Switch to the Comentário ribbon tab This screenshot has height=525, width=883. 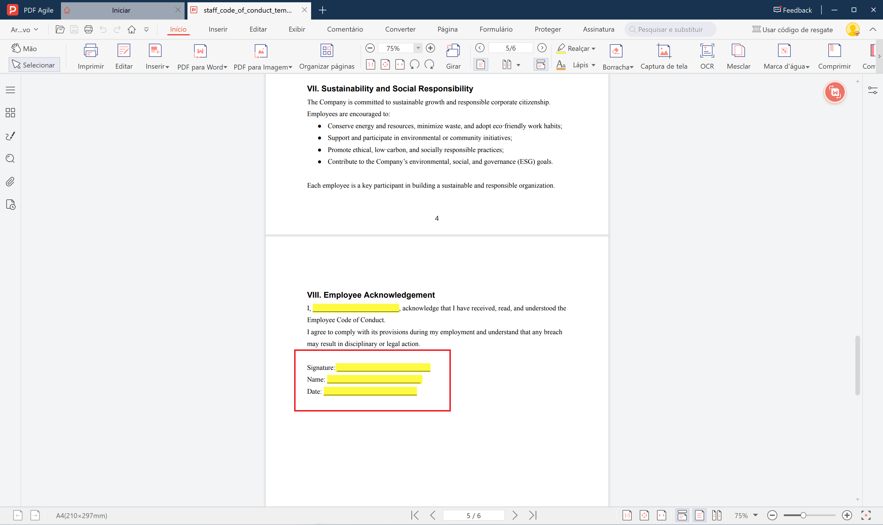click(x=345, y=29)
